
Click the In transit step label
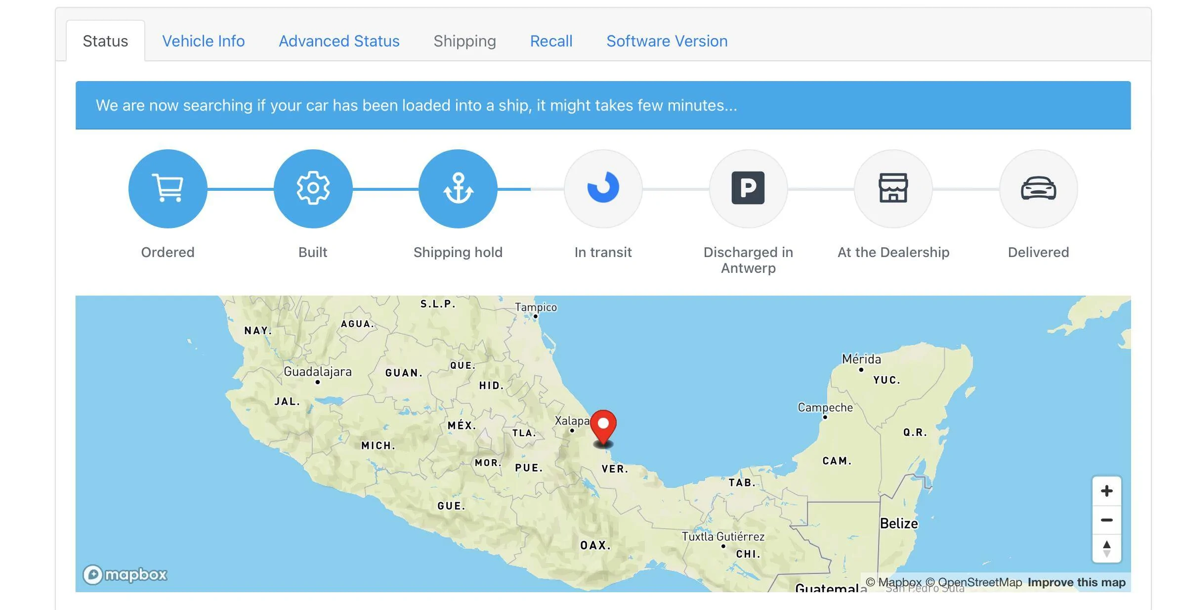click(603, 252)
